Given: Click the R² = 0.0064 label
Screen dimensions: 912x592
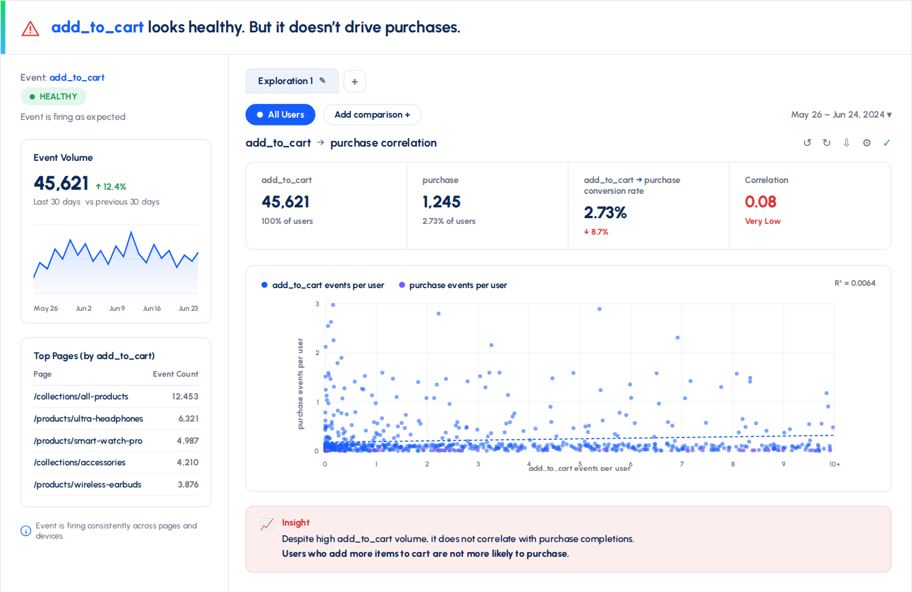Looking at the screenshot, I should coord(855,283).
